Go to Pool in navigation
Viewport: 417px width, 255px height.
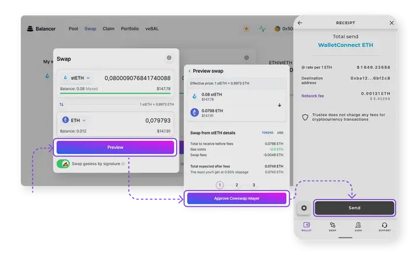[x=73, y=28]
